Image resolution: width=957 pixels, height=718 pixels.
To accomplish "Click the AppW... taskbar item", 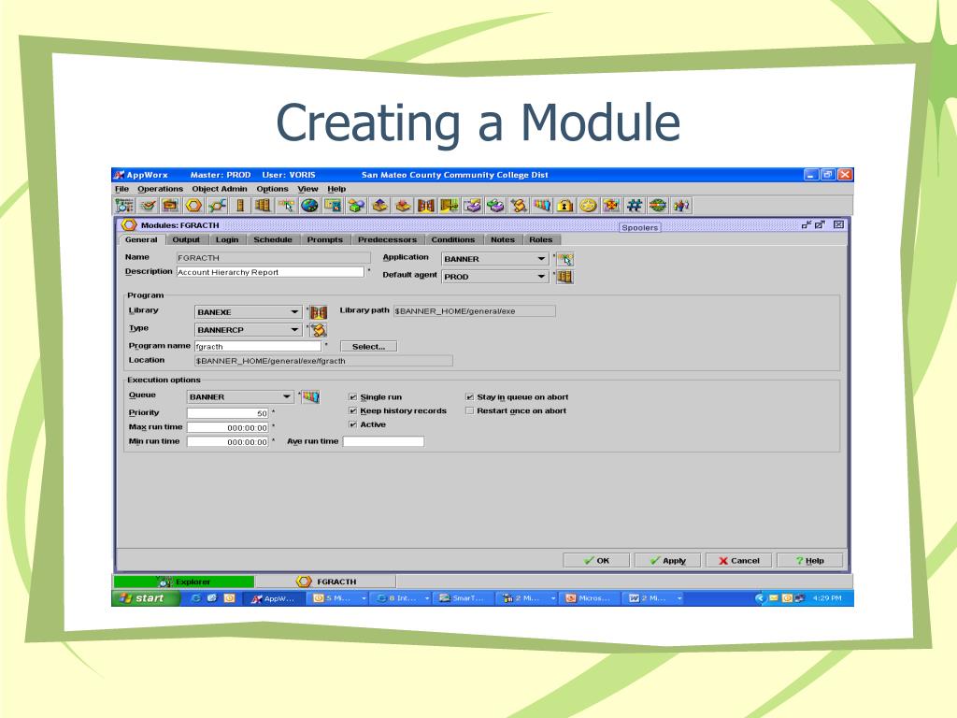I will (x=276, y=598).
